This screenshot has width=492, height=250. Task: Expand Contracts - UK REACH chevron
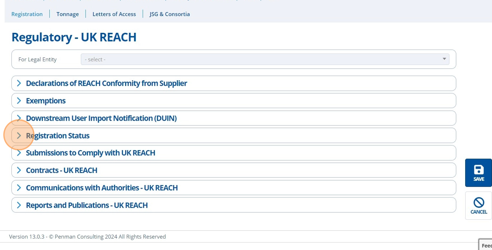coord(19,170)
